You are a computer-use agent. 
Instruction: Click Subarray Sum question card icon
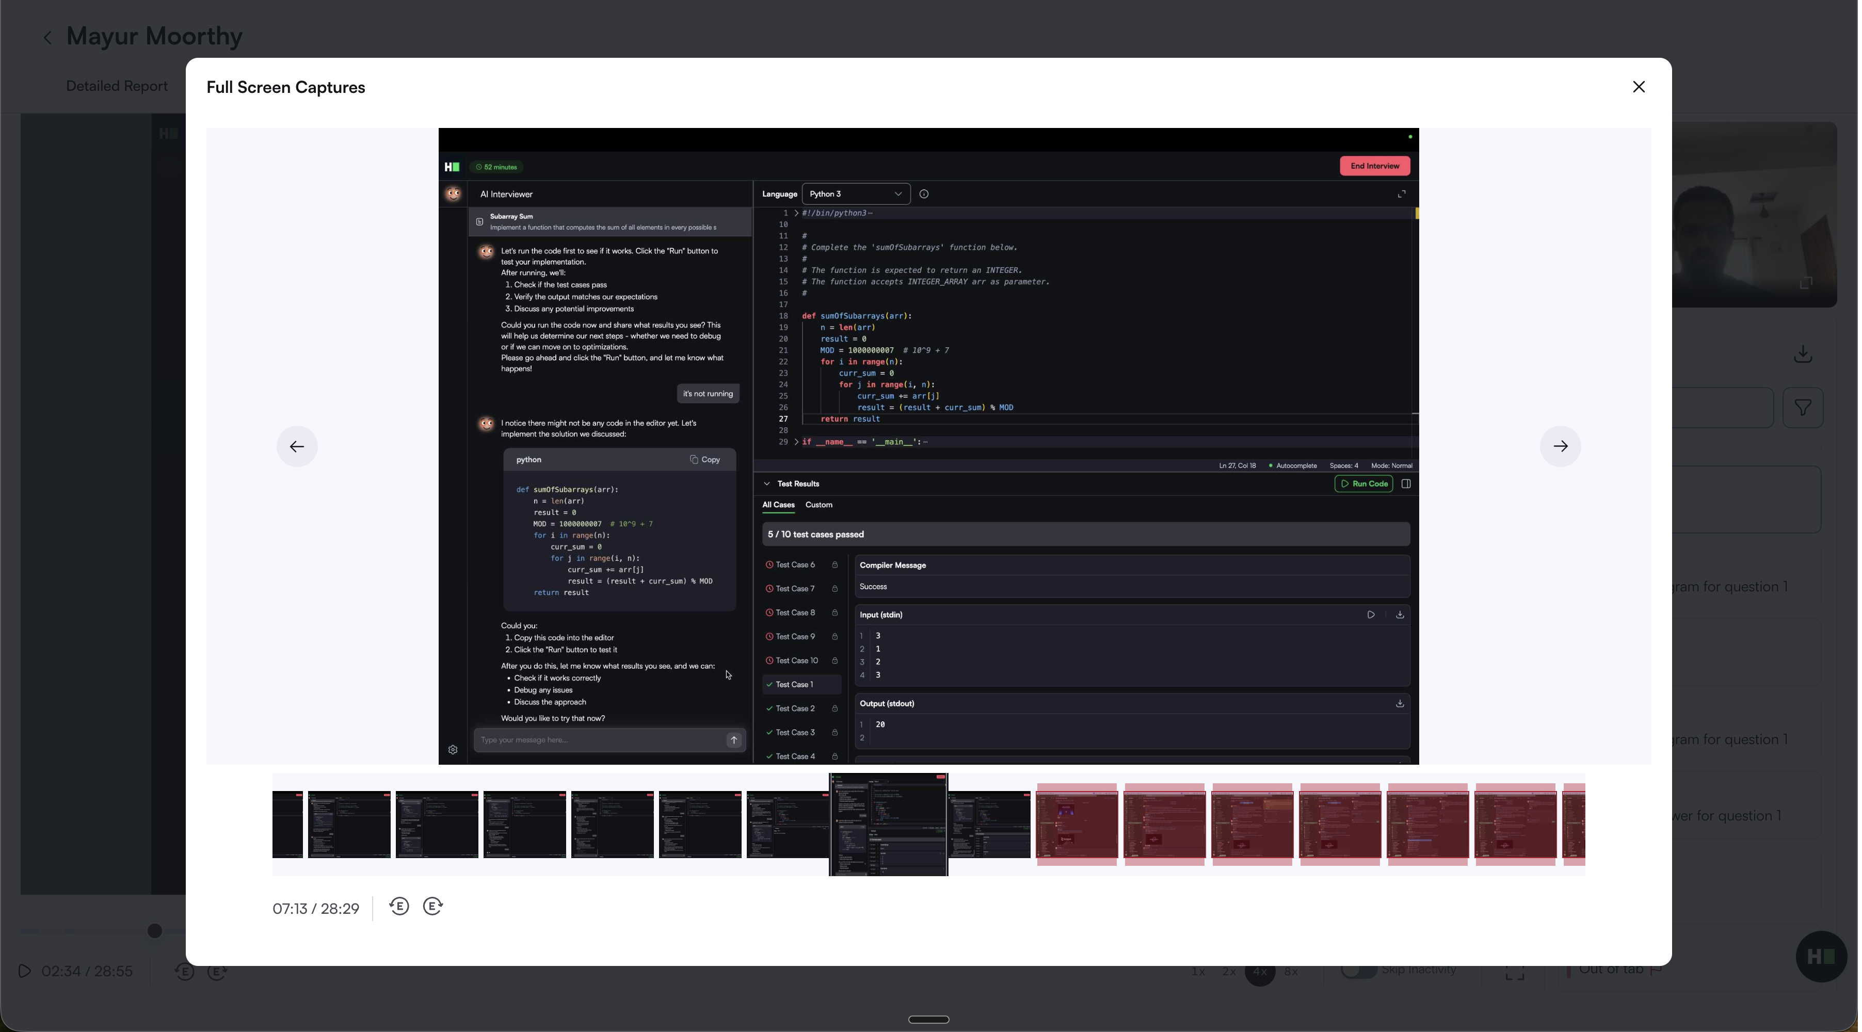(x=480, y=222)
